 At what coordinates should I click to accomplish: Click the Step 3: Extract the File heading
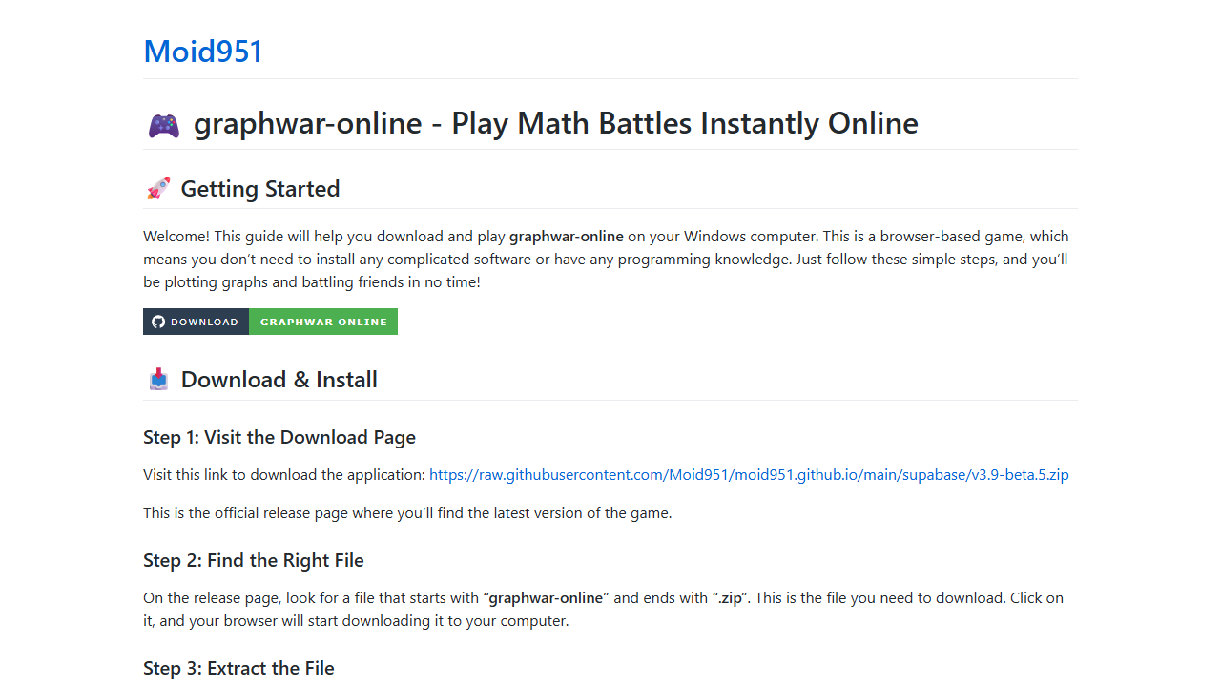238,668
